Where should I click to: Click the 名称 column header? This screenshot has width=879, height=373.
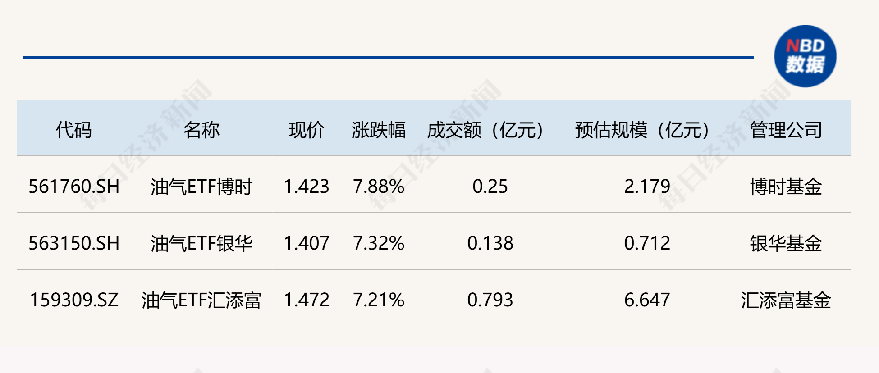(x=201, y=130)
